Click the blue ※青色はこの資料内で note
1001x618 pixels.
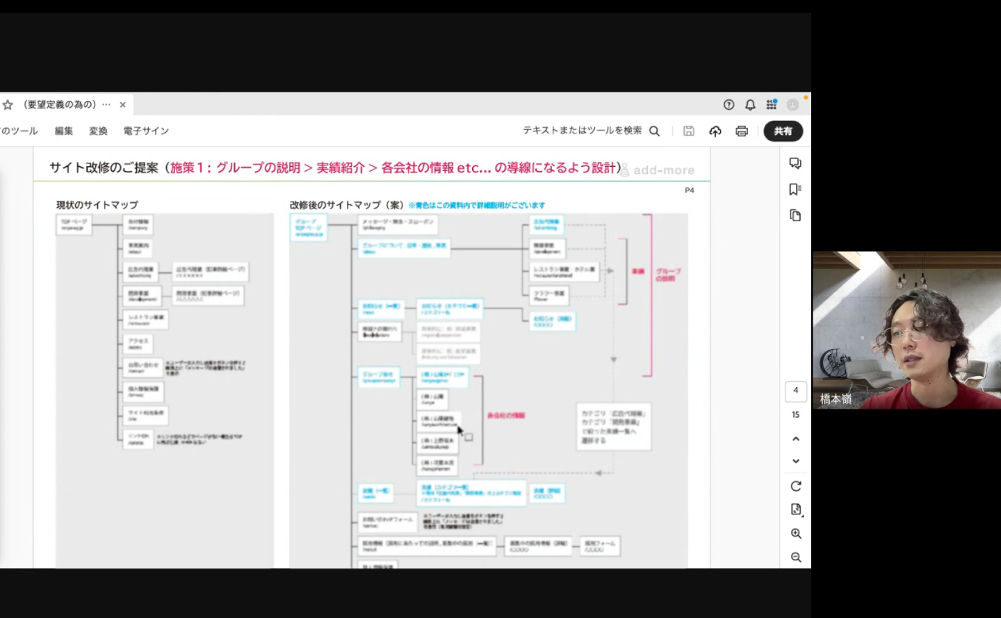(x=477, y=205)
